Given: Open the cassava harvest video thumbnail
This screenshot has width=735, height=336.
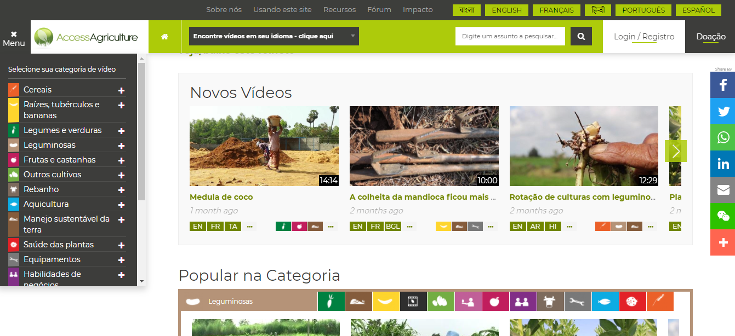Looking at the screenshot, I should click(424, 146).
